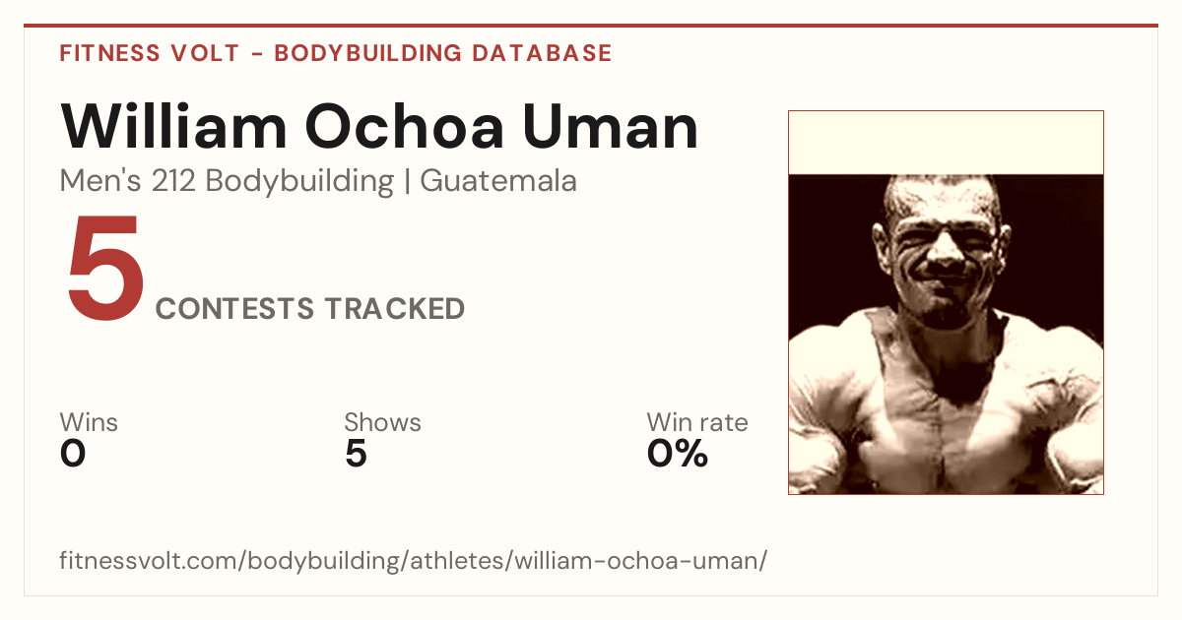Click the red line at card top
This screenshot has height=620, width=1182.
point(591,26)
